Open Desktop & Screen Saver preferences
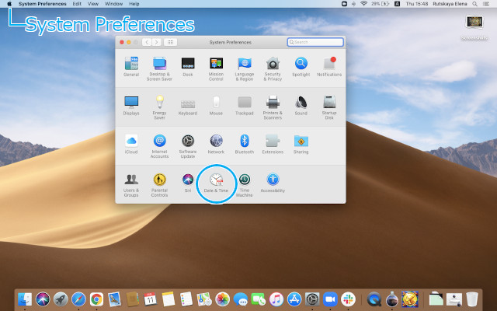The height and width of the screenshot is (311, 497). (x=159, y=68)
